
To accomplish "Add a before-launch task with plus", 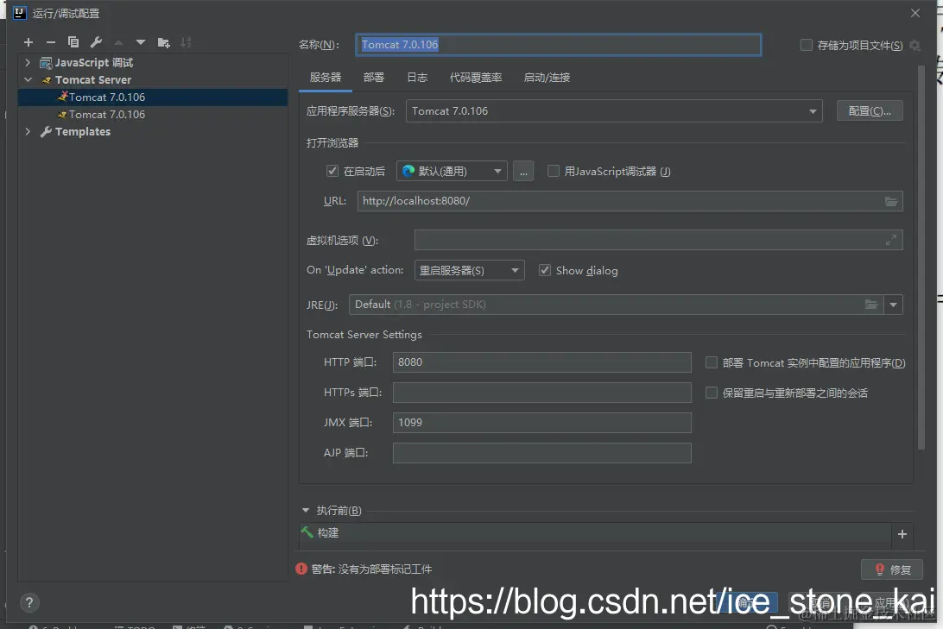I will [x=902, y=534].
